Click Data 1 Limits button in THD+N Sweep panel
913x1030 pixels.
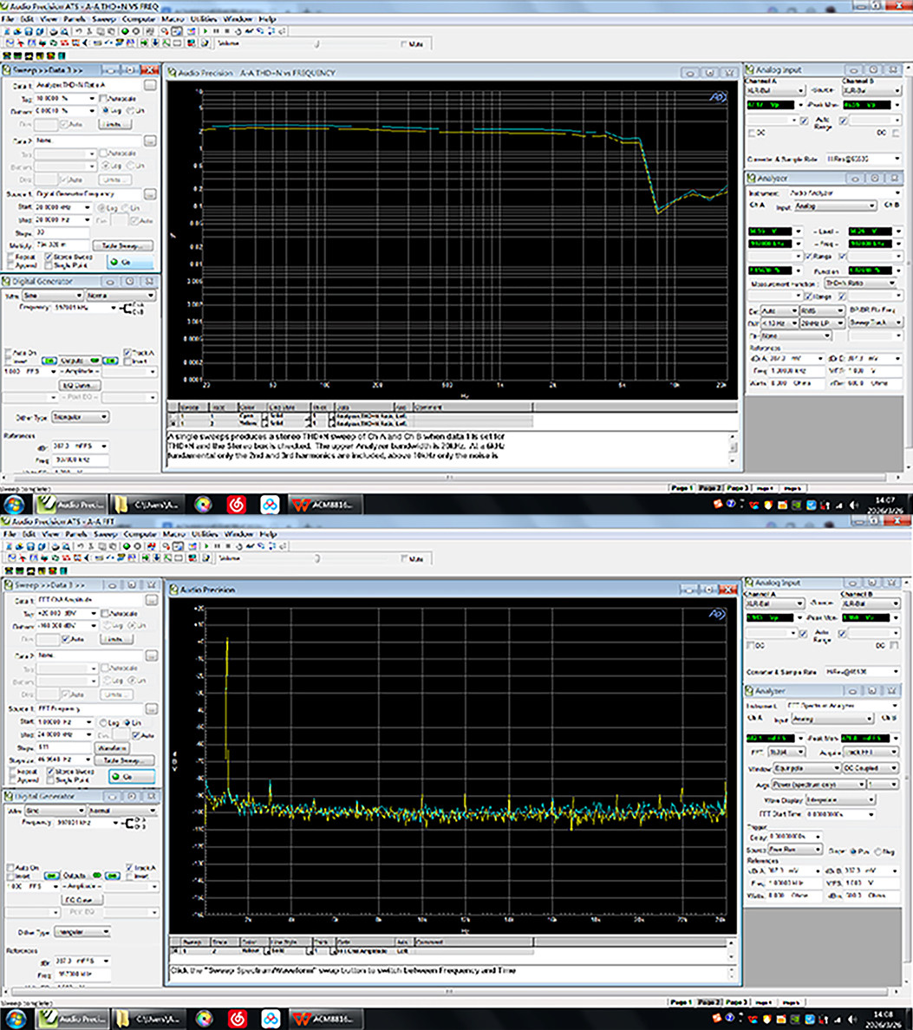click(115, 124)
